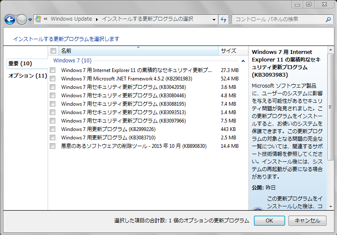The image size is (337, 235).
Task: Select the KB3097966 row name
Action: pos(123,121)
